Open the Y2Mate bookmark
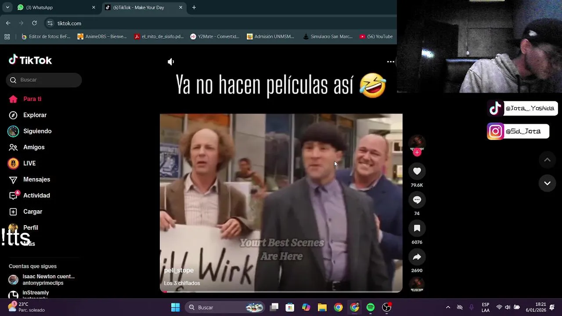Screen dimensions: 562x316 click(215, 36)
